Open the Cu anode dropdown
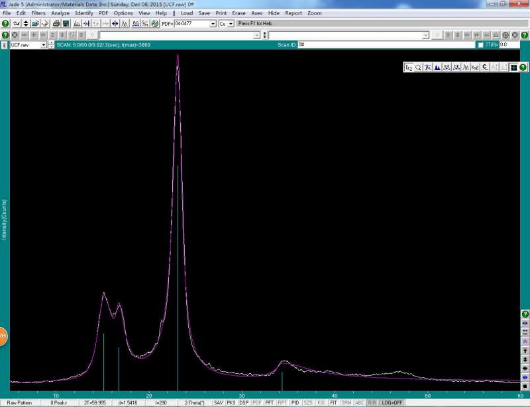530x407 pixels. tap(231, 23)
